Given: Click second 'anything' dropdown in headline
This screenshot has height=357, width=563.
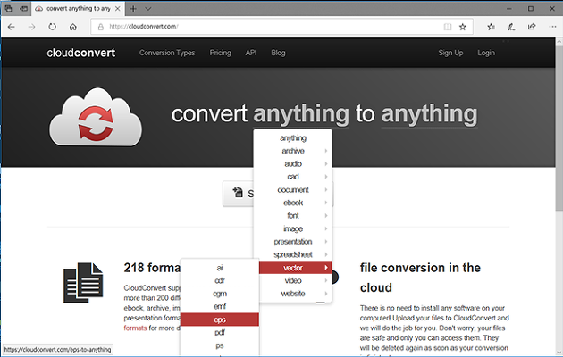Looking at the screenshot, I should 429,115.
